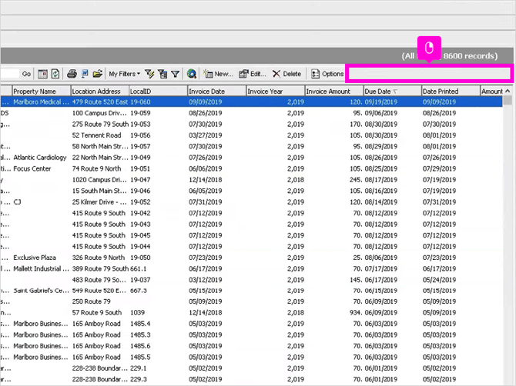The width and height of the screenshot is (516, 386).
Task: Select the Saint Gabriel's Ce... row
Action: pyautogui.click(x=251, y=291)
